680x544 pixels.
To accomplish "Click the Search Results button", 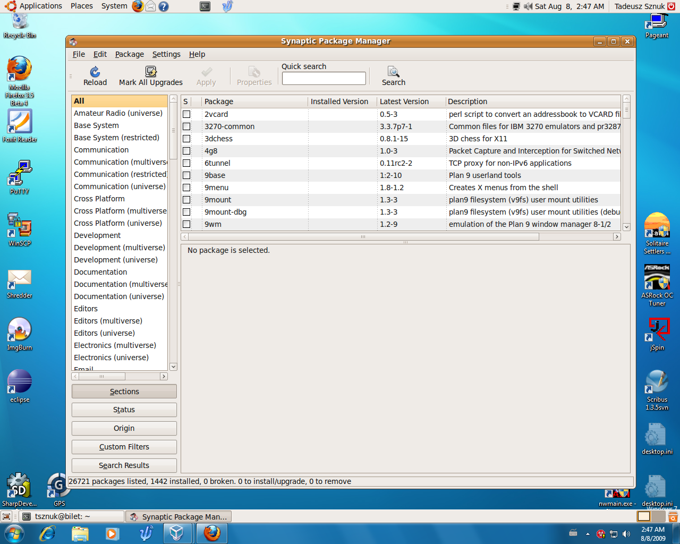I will (x=124, y=465).
